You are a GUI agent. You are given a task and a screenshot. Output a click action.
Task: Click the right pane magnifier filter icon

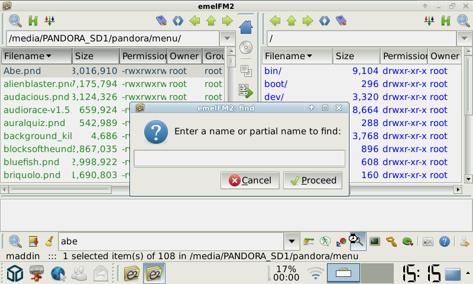coord(464,21)
